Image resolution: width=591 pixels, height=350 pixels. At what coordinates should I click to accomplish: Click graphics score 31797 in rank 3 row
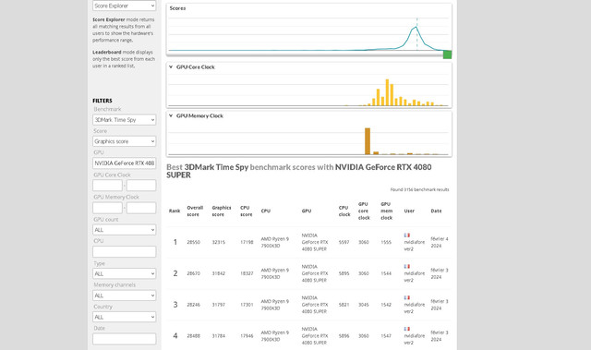click(218, 305)
